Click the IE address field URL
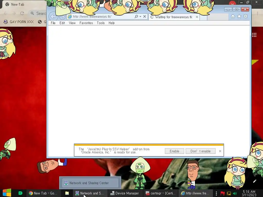Image resolution: width=263 pixels, height=197 pixels. (92, 17)
